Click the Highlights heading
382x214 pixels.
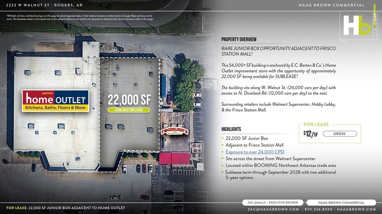[x=231, y=129]
